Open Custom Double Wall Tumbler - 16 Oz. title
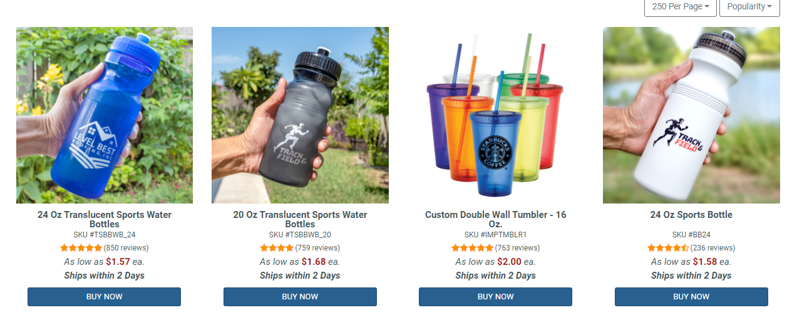 click(x=495, y=219)
